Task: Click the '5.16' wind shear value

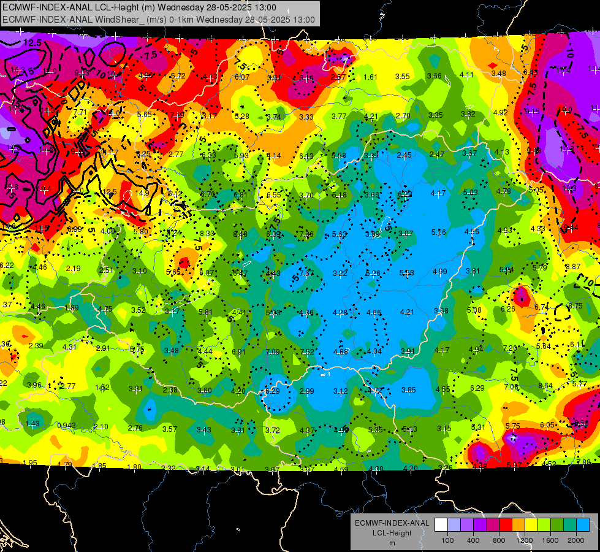Action: tap(439, 232)
